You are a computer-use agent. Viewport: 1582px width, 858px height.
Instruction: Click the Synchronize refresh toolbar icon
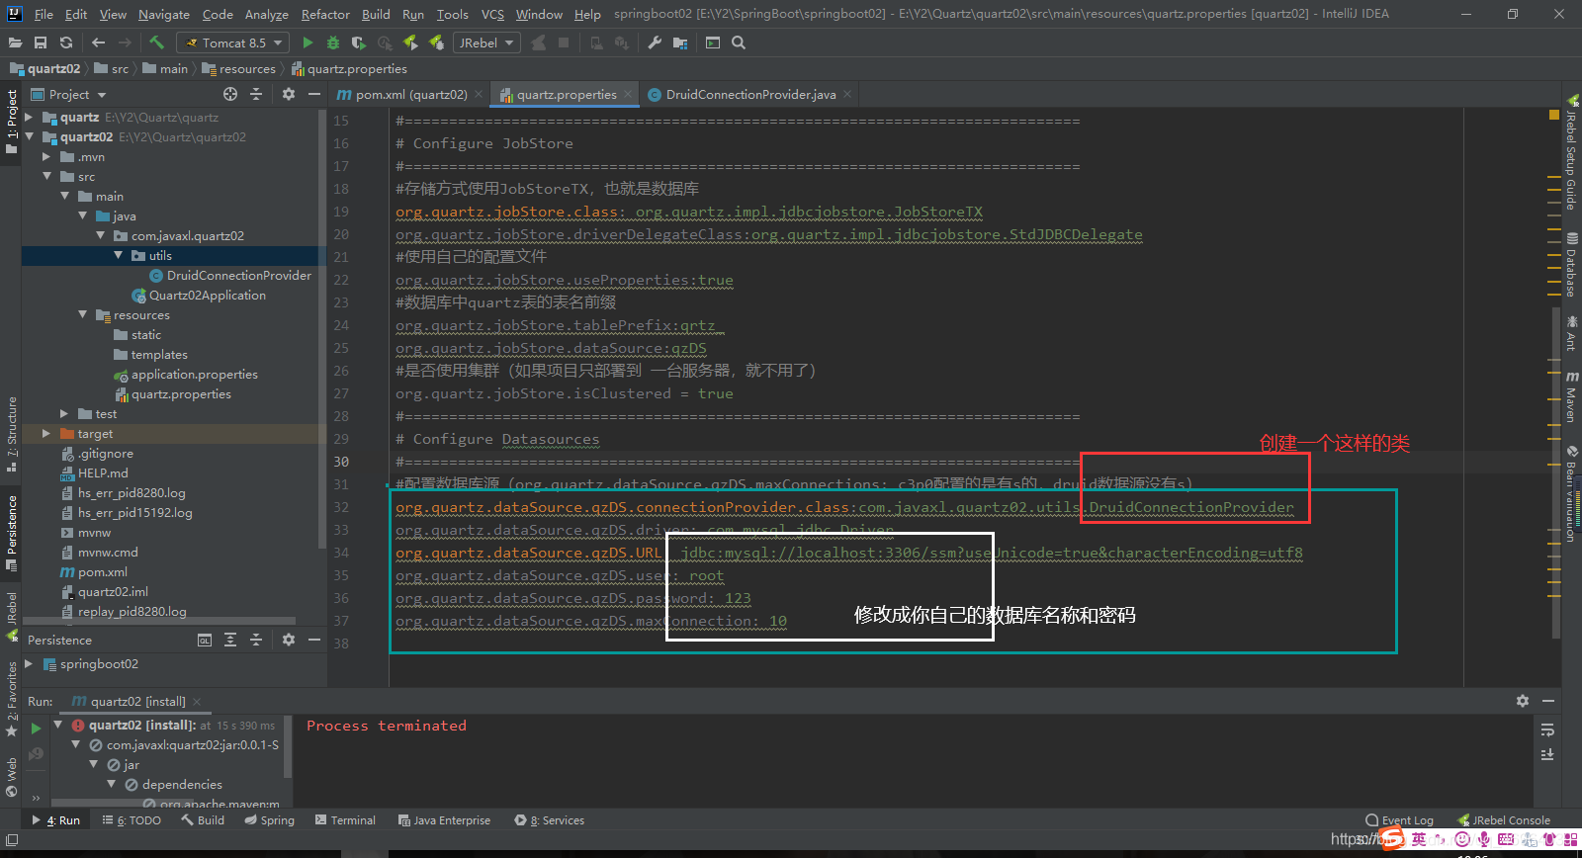66,43
